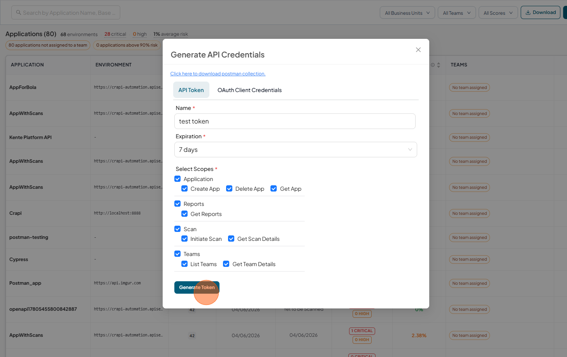Uncheck the Application scope checkbox
This screenshot has width=567, height=357.
(177, 179)
